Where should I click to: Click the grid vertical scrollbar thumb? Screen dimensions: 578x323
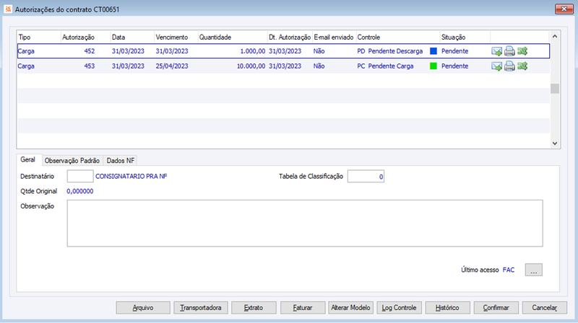[555, 89]
